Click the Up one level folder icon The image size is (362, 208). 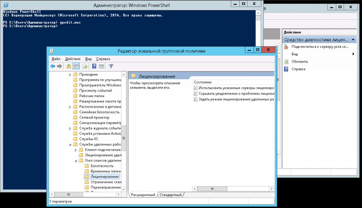pos(69,66)
